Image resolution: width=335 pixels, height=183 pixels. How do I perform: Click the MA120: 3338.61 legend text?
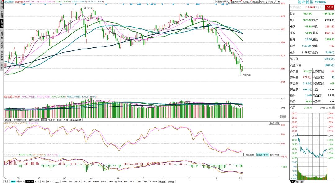tap(96, 2)
